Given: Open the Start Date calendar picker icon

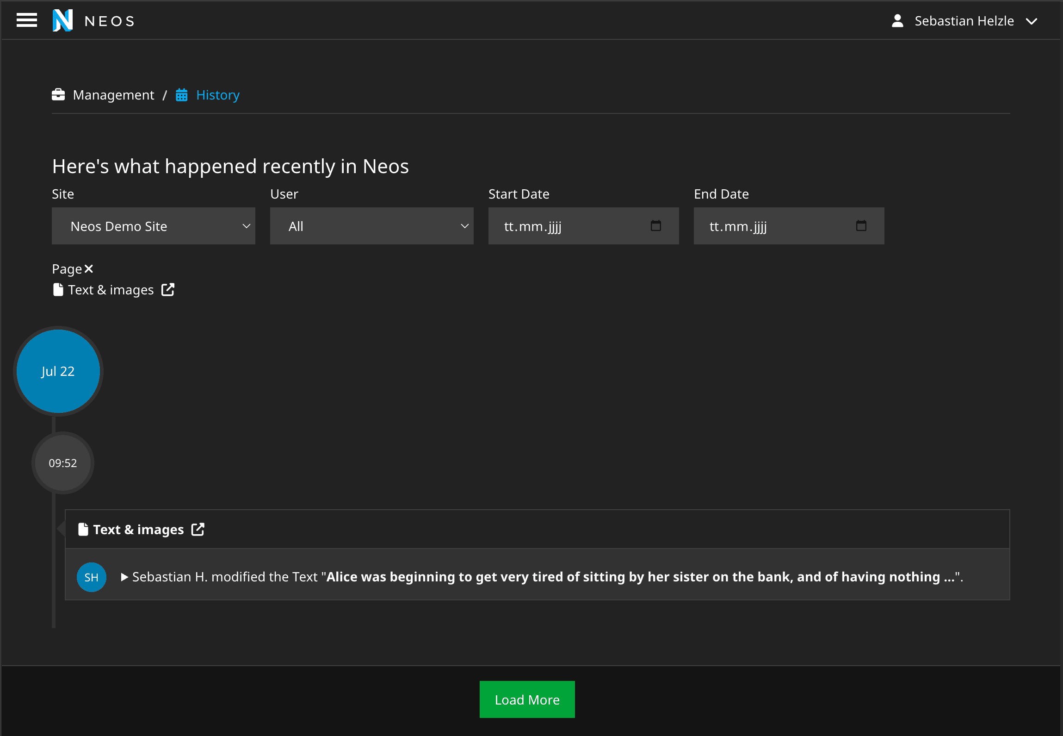Looking at the screenshot, I should click(656, 225).
